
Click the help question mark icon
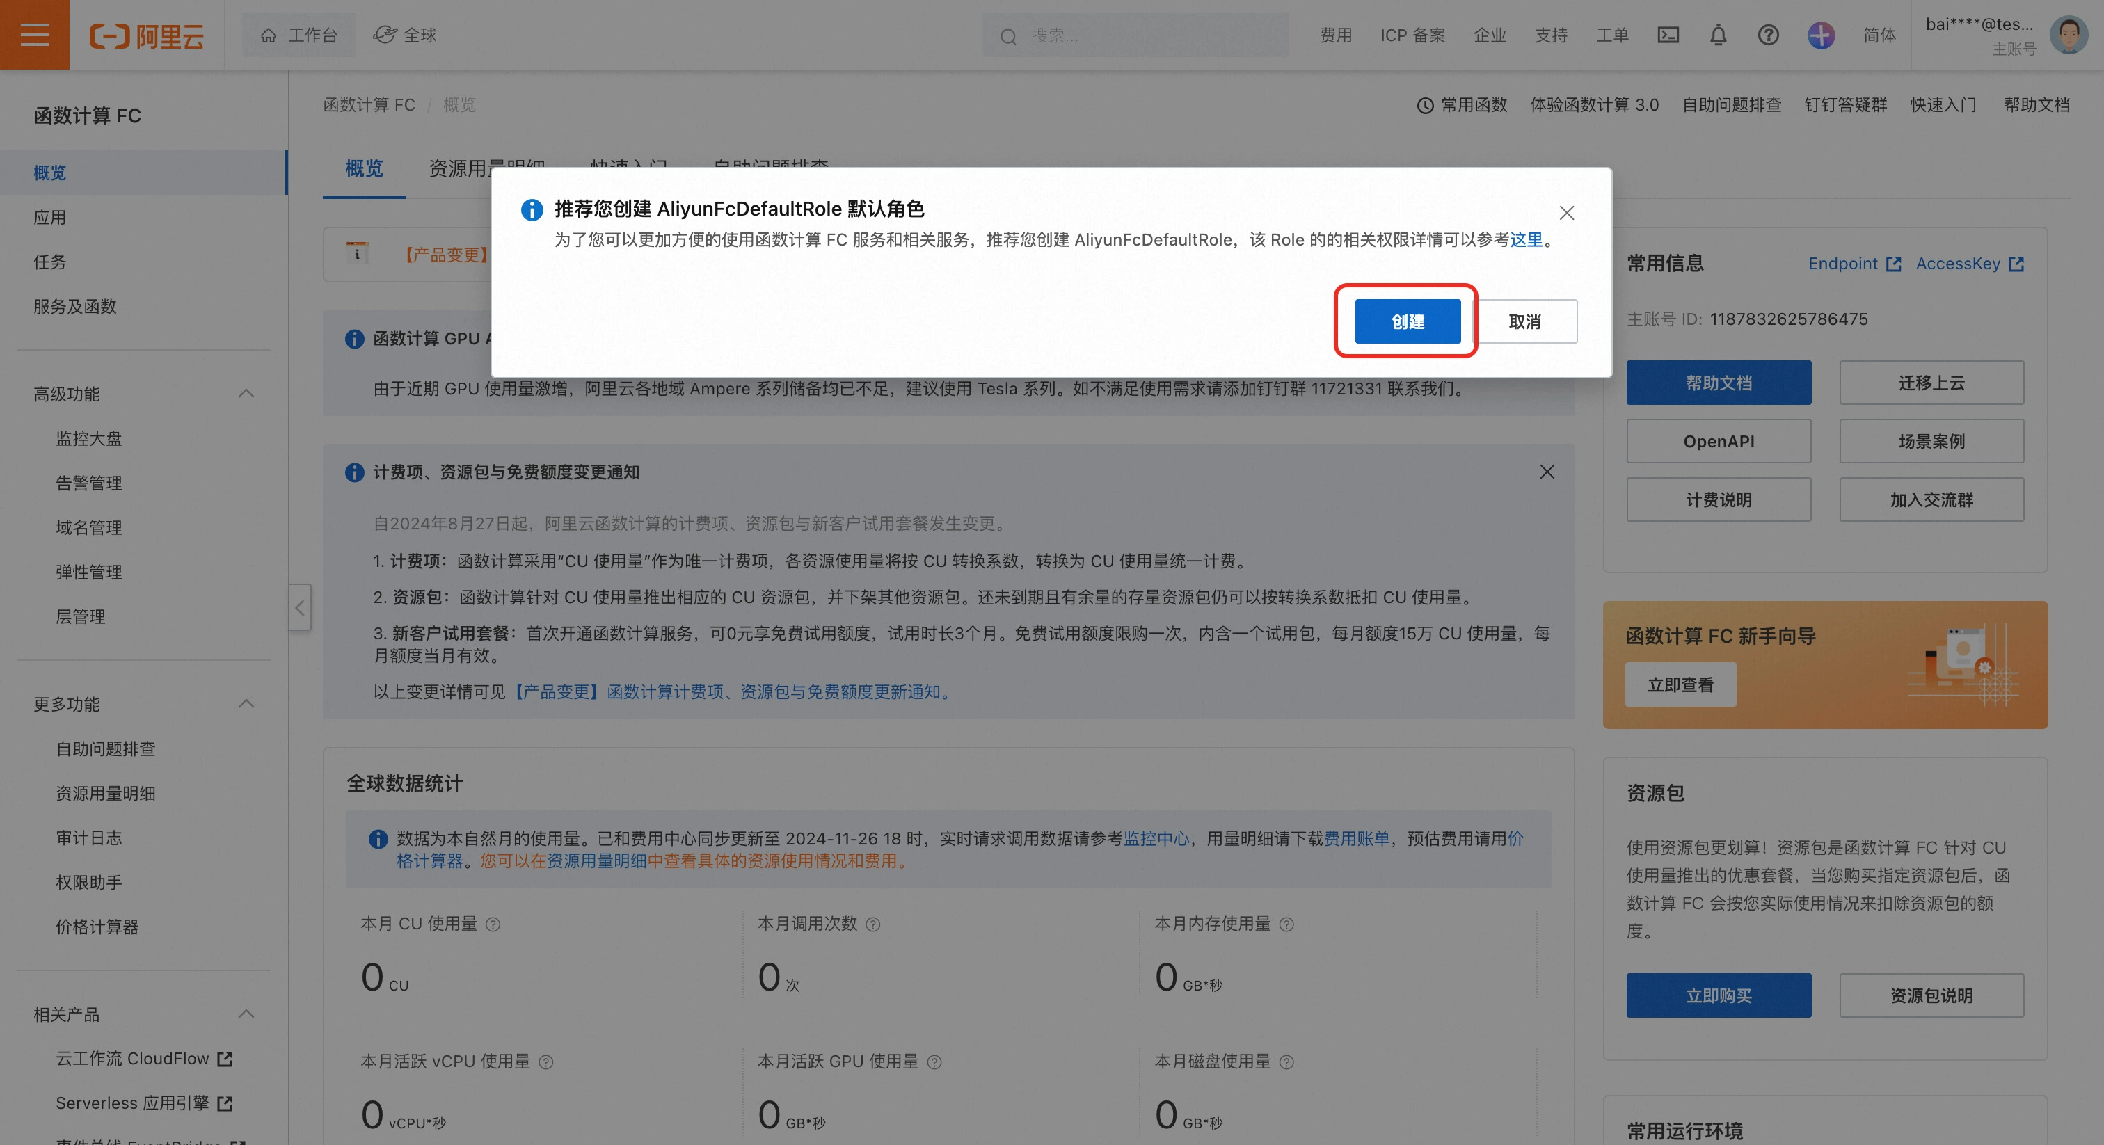[x=1769, y=35]
